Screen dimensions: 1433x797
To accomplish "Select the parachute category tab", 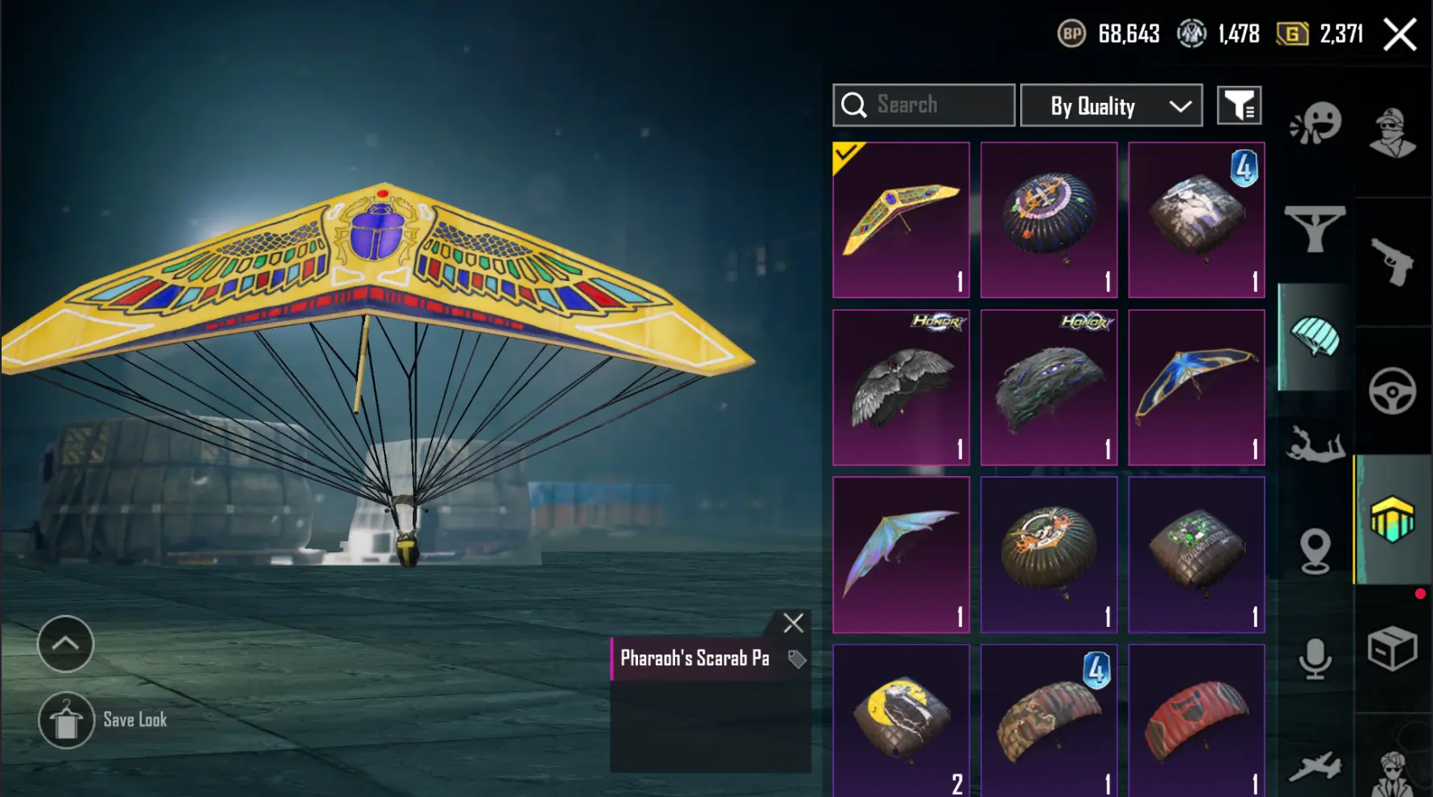I will point(1316,337).
